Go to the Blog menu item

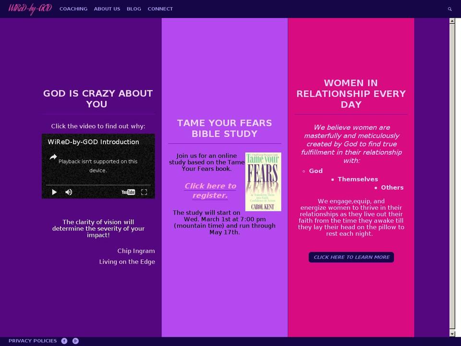point(134,9)
